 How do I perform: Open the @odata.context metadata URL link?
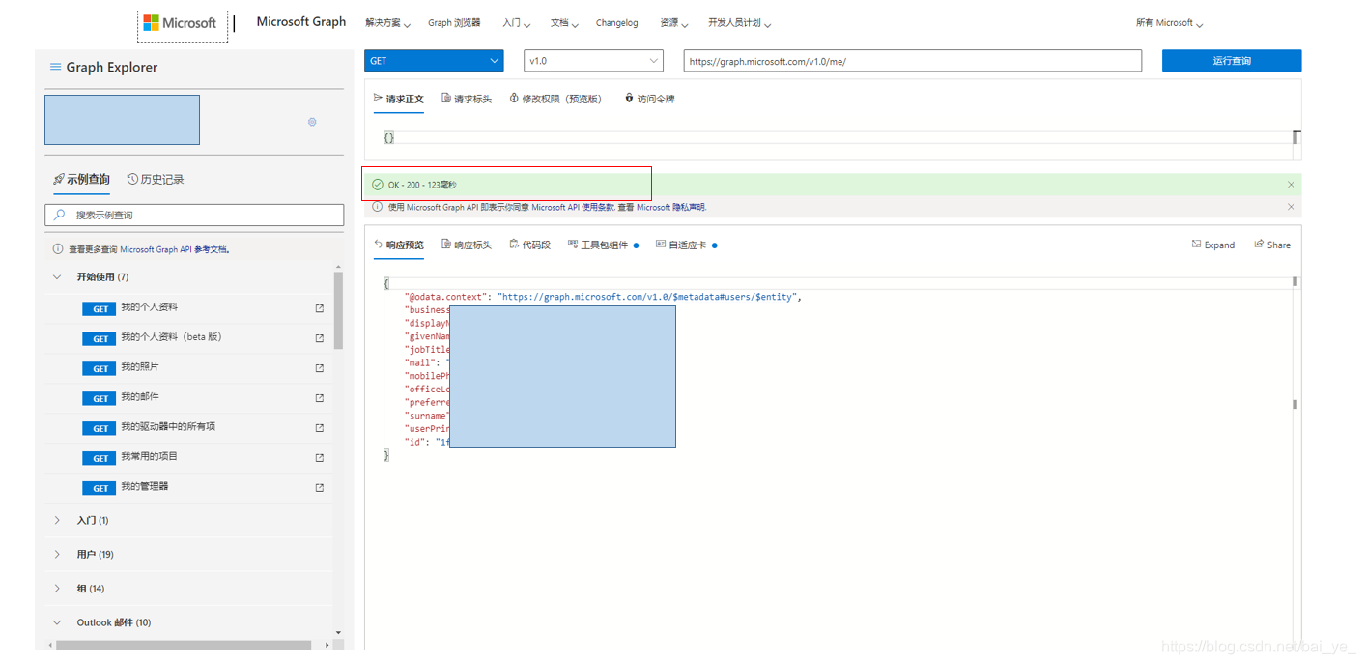pos(647,298)
